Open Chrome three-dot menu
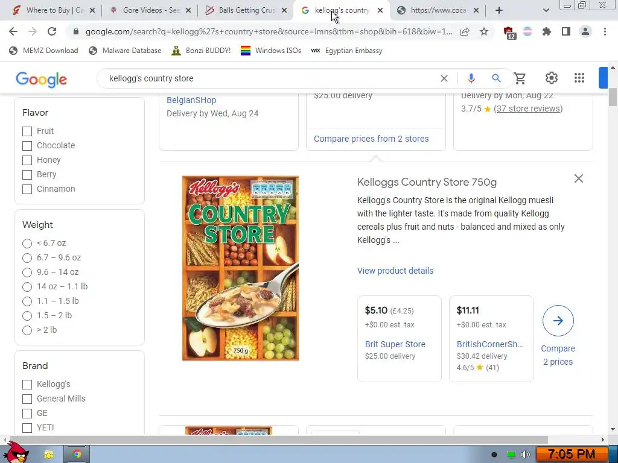Viewport: 618px width, 463px height. point(605,31)
